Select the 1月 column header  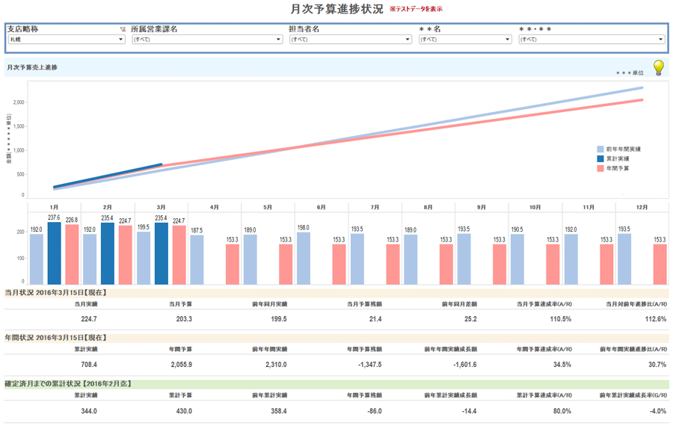pos(54,206)
